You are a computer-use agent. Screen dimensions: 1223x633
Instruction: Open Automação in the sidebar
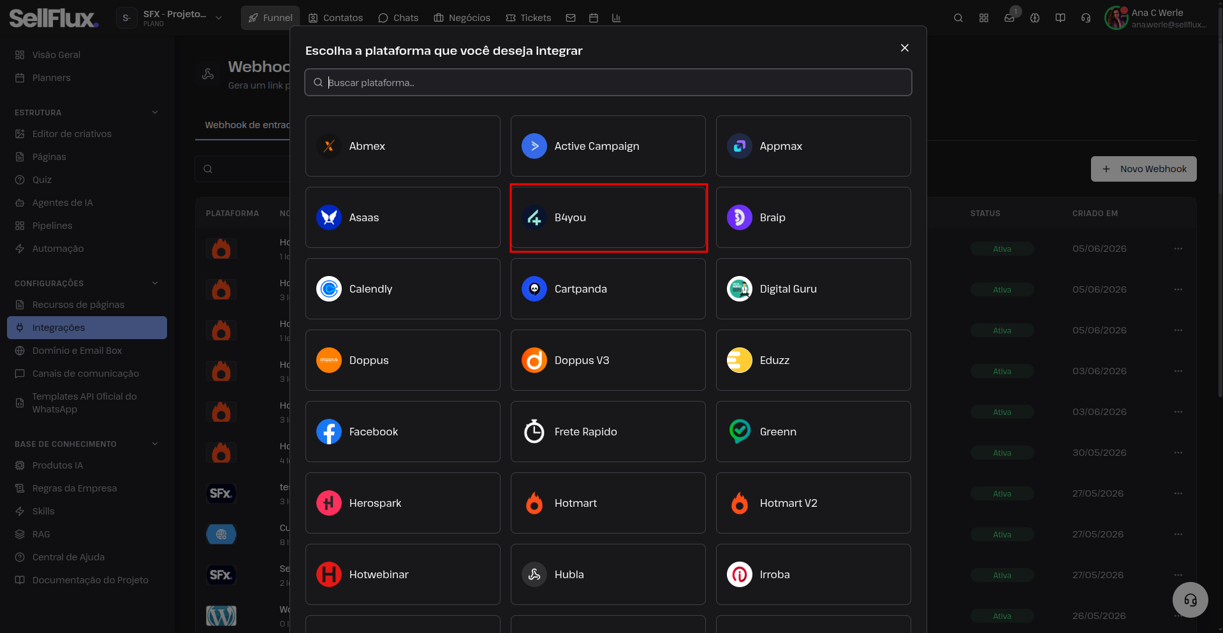coord(58,249)
